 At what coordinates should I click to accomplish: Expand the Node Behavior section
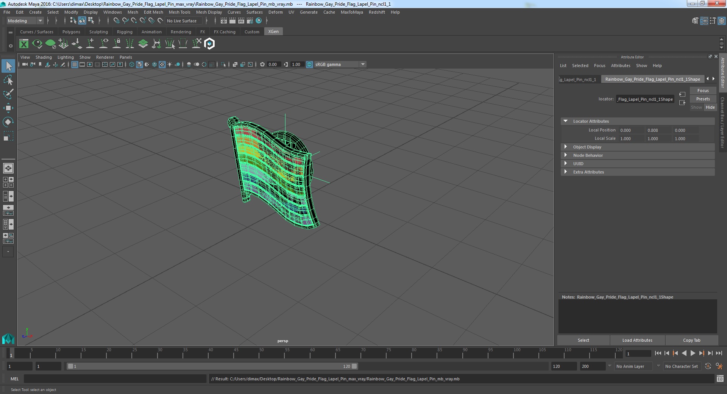pos(565,155)
